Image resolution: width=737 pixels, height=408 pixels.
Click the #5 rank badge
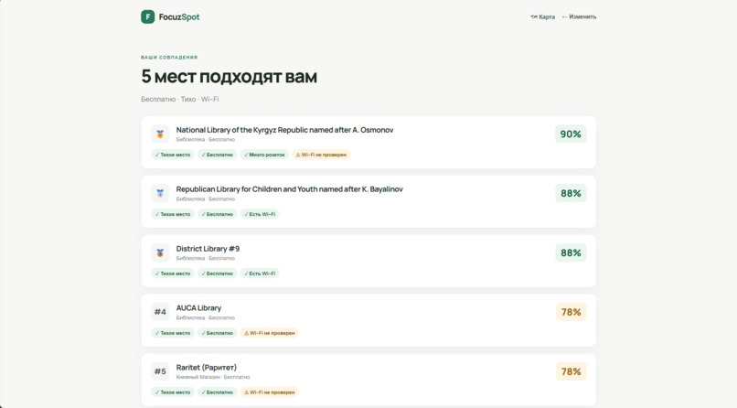pos(160,371)
